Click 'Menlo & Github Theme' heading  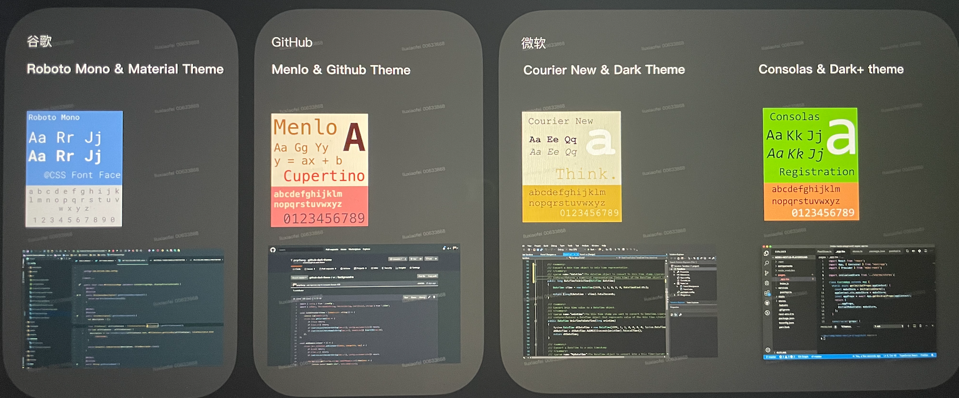pyautogui.click(x=341, y=70)
